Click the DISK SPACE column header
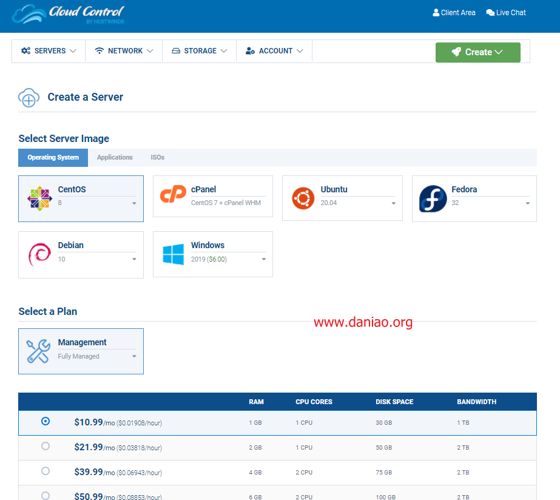This screenshot has width=560, height=500. [x=394, y=402]
